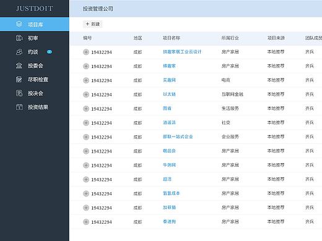Image resolution: width=322 pixels, height=241 pixels.
Task: Open the 氢氪成本 project link
Action: pyautogui.click(x=172, y=193)
